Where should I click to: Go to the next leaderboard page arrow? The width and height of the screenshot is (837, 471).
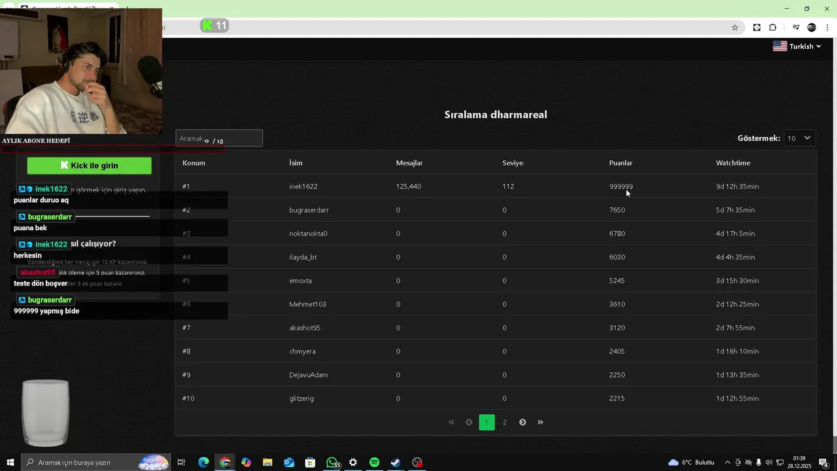pos(522,423)
